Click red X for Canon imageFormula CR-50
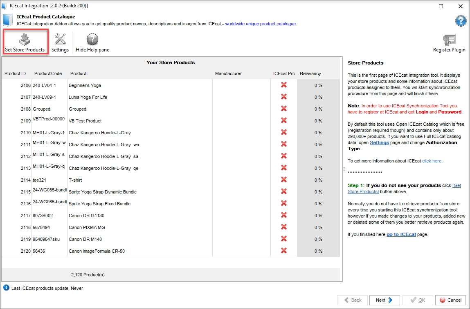 (x=283, y=250)
